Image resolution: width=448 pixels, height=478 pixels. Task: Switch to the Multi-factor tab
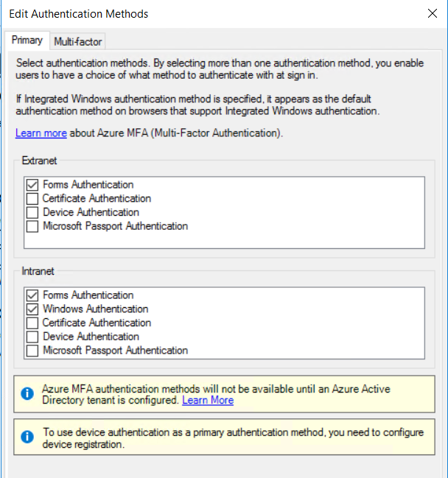pos(78,41)
